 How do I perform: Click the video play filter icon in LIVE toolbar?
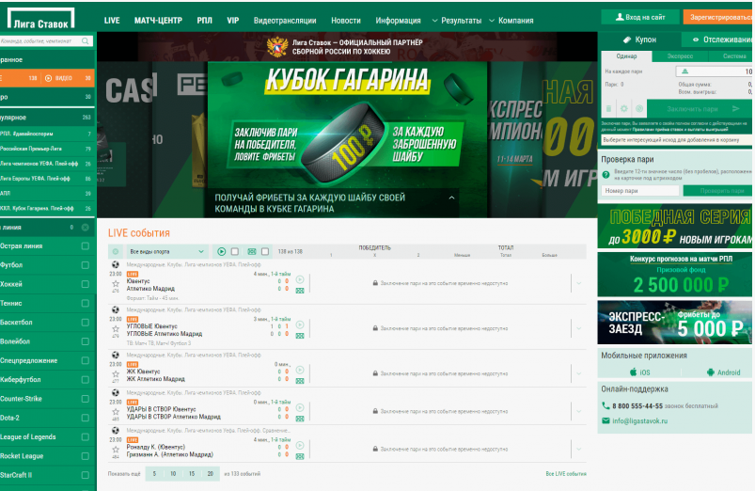(x=222, y=251)
